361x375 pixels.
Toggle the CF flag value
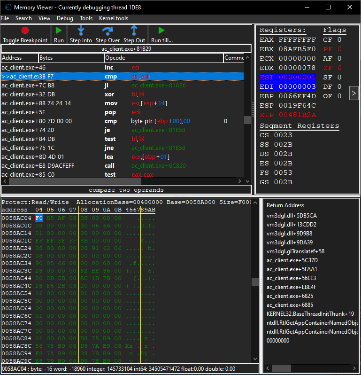pyautogui.click(x=339, y=40)
